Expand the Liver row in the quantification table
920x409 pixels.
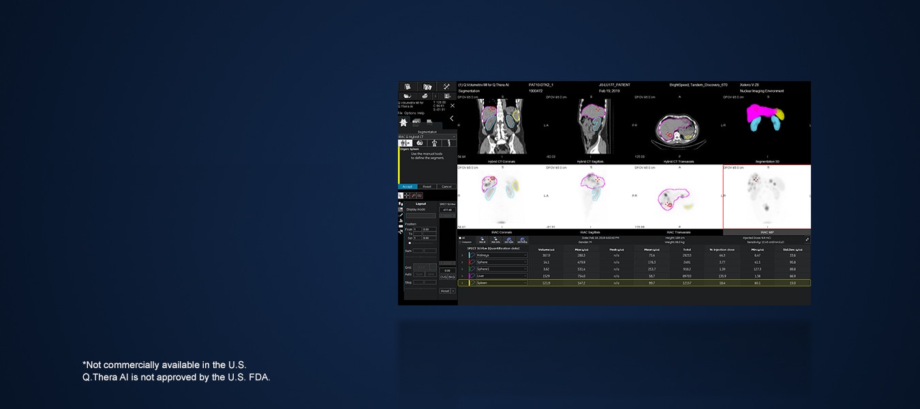(x=463, y=275)
